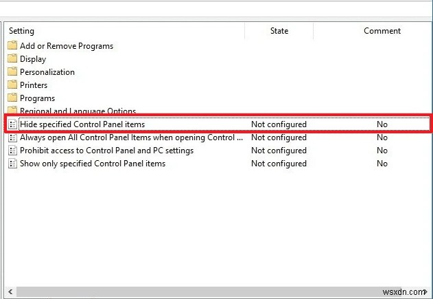Image resolution: width=433 pixels, height=299 pixels.
Task: Select Prohibit access to Control Panel and PC settings
Action: pyautogui.click(x=106, y=151)
